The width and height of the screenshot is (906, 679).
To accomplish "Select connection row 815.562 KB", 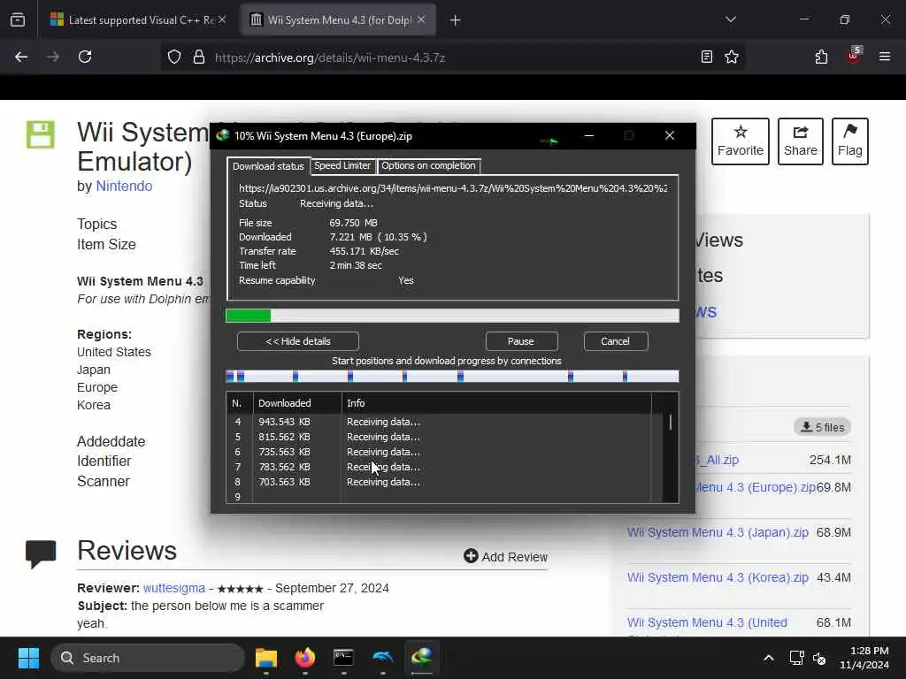I will pos(439,437).
